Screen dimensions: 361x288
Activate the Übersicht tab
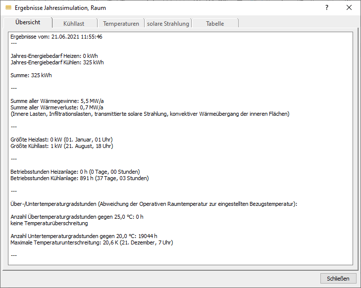point(28,22)
